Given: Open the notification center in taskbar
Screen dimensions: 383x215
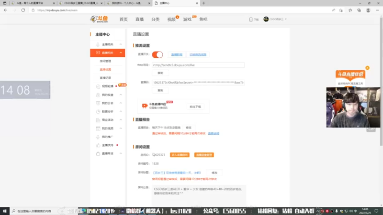Looking at the screenshot, I should [377, 211].
